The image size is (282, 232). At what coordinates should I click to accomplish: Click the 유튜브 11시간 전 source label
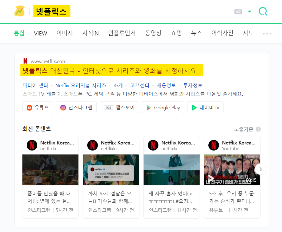(229, 210)
